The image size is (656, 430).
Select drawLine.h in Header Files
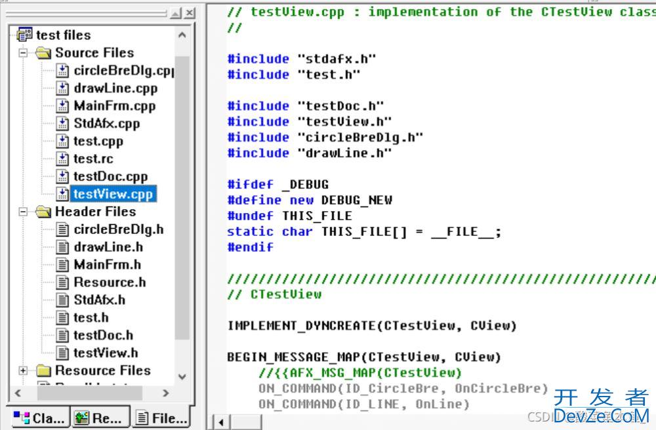108,247
